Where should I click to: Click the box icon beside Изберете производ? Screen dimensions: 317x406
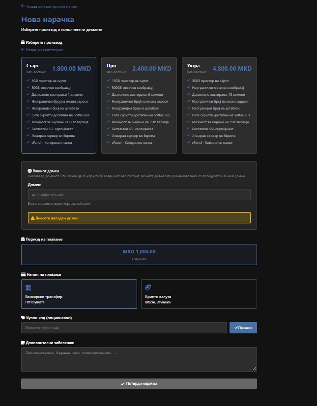(x=23, y=42)
